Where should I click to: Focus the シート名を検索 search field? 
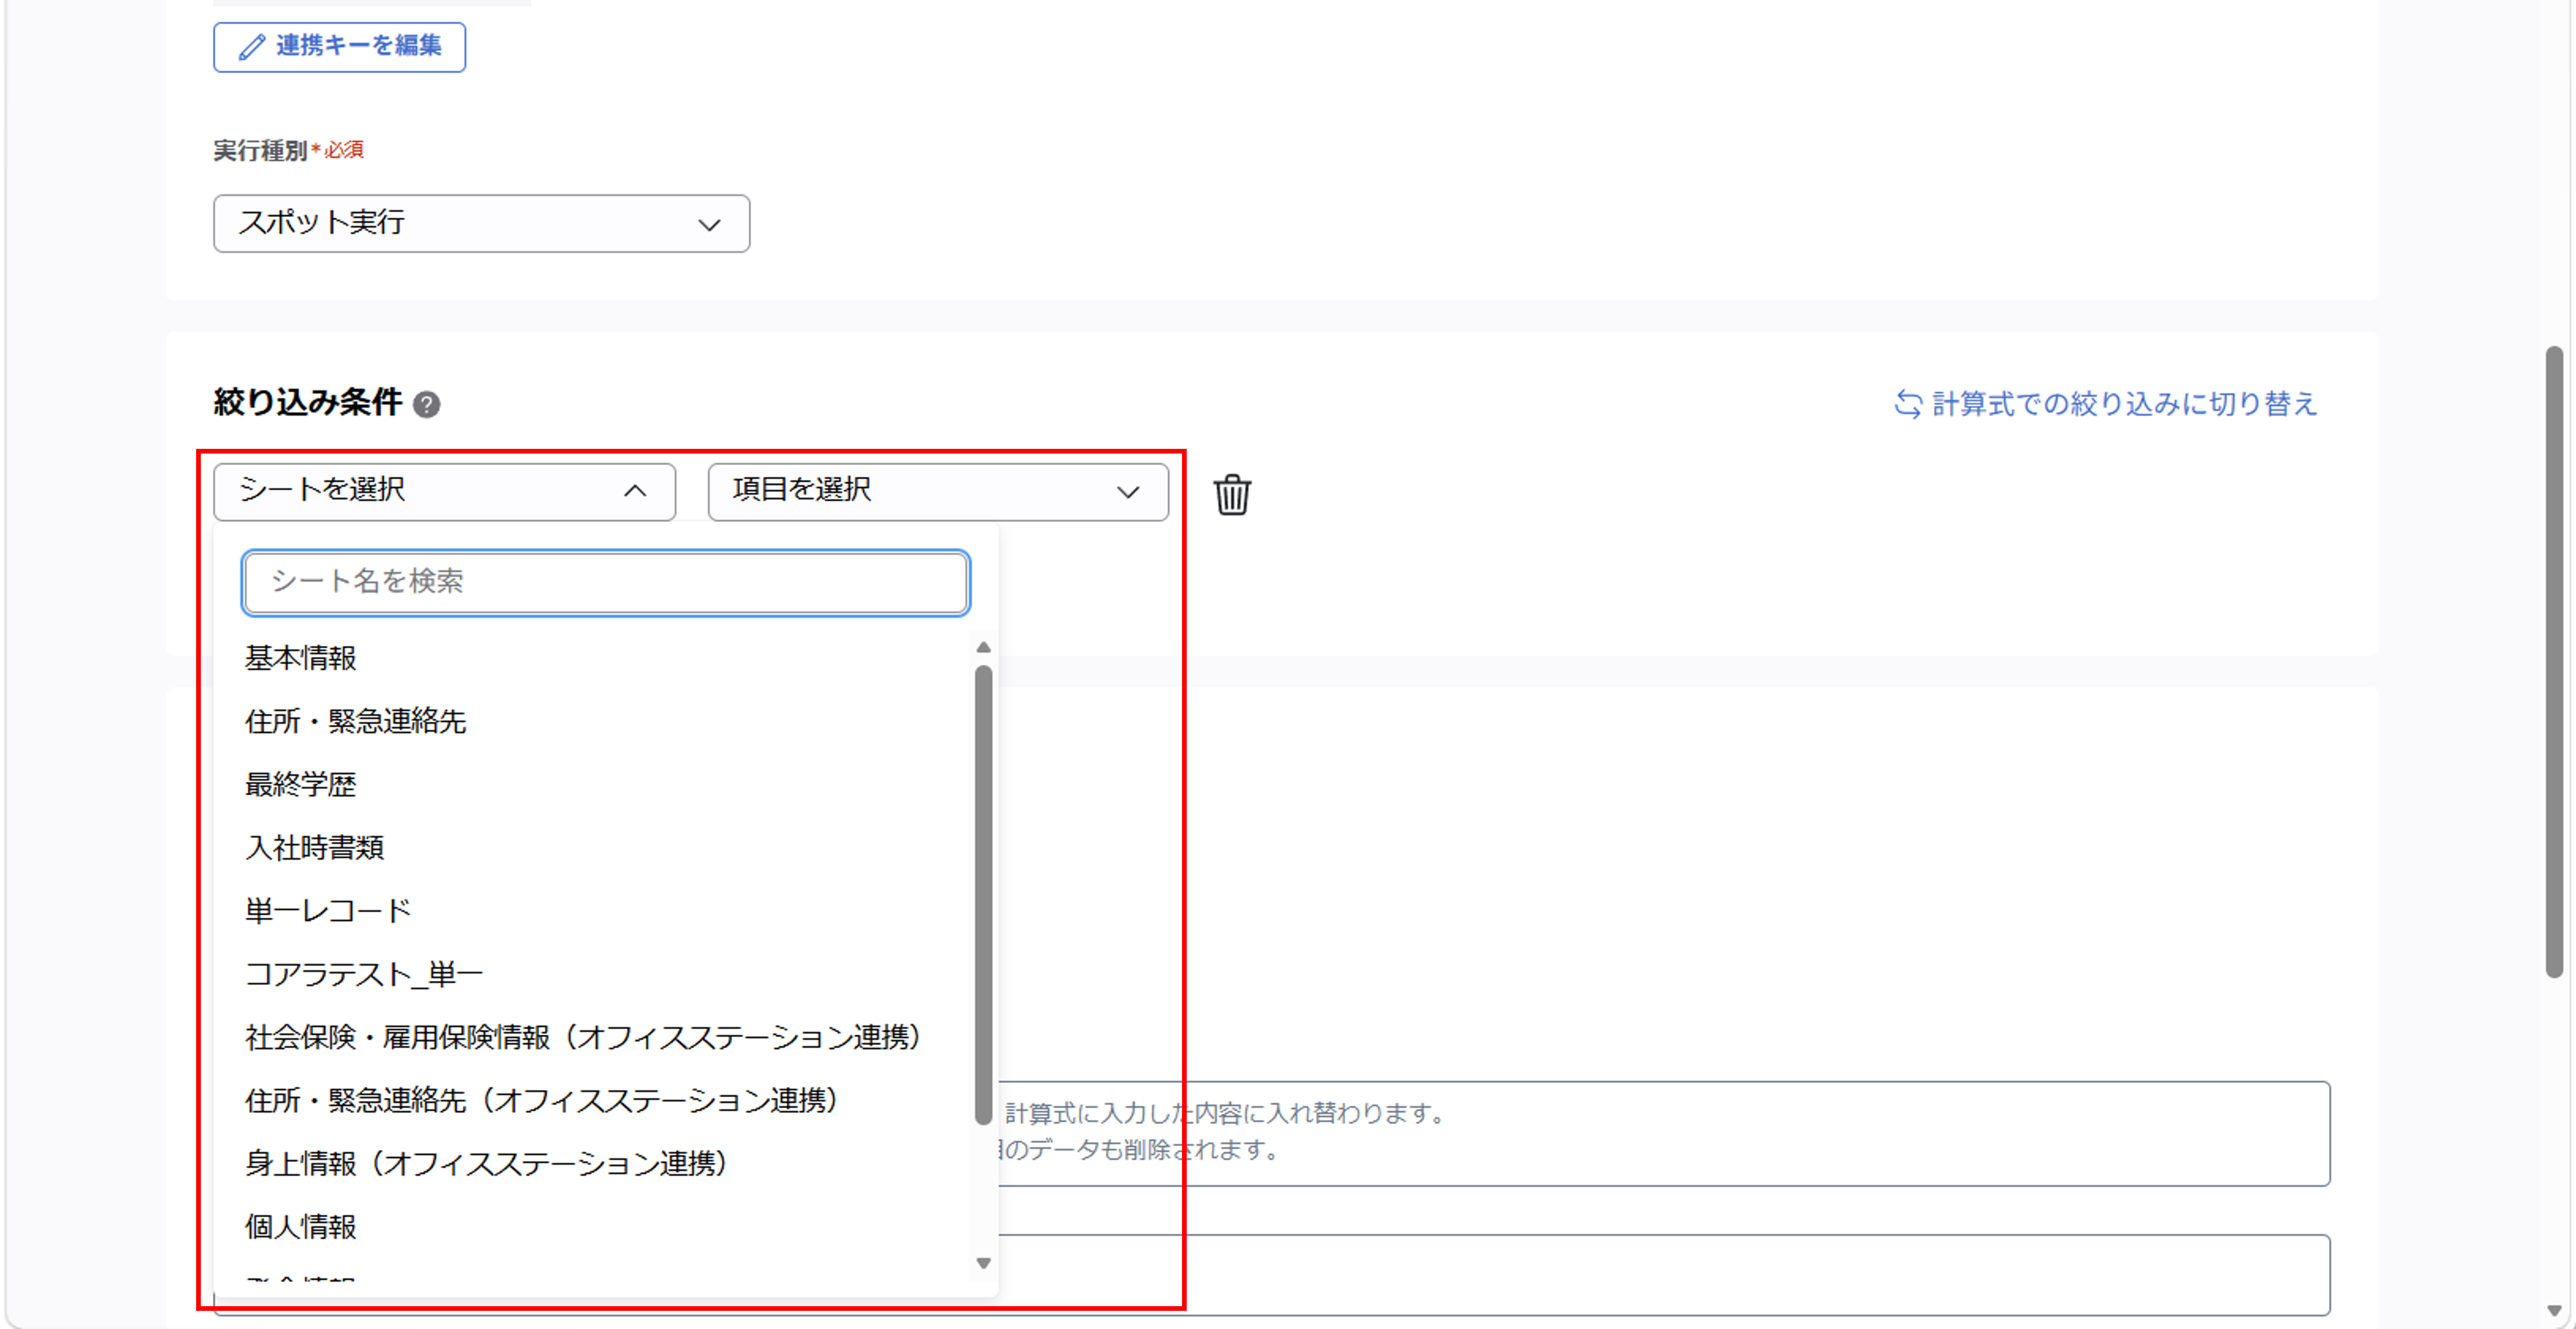click(606, 582)
